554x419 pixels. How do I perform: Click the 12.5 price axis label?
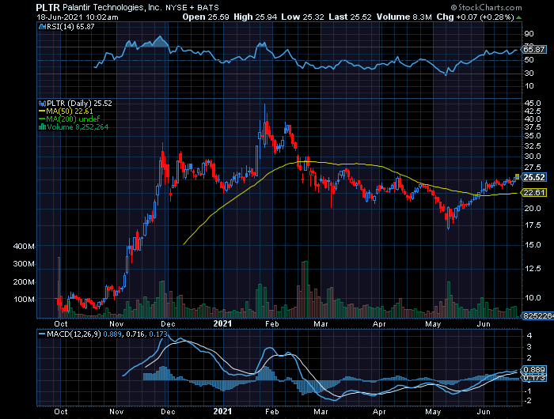coord(533,269)
